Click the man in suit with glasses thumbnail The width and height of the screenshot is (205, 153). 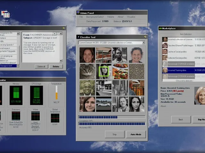(x=87, y=88)
